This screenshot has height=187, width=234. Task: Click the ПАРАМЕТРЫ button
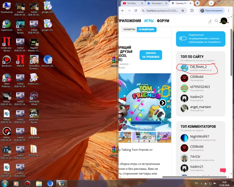click(x=129, y=29)
